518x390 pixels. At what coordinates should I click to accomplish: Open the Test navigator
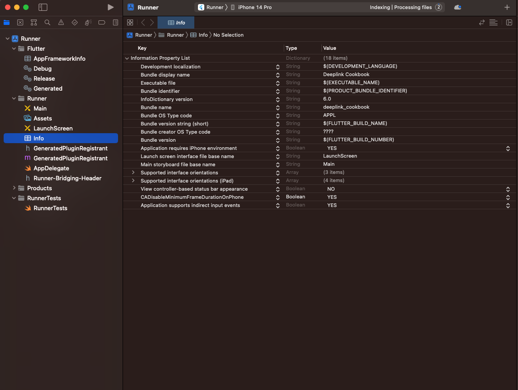(74, 22)
